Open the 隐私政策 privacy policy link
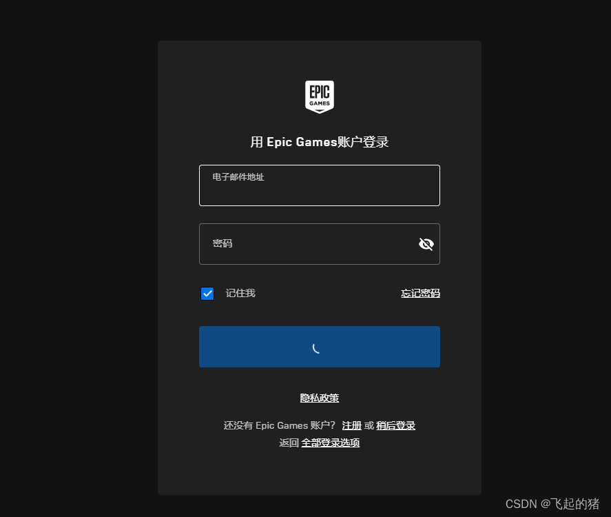The width and height of the screenshot is (611, 517). coord(319,398)
